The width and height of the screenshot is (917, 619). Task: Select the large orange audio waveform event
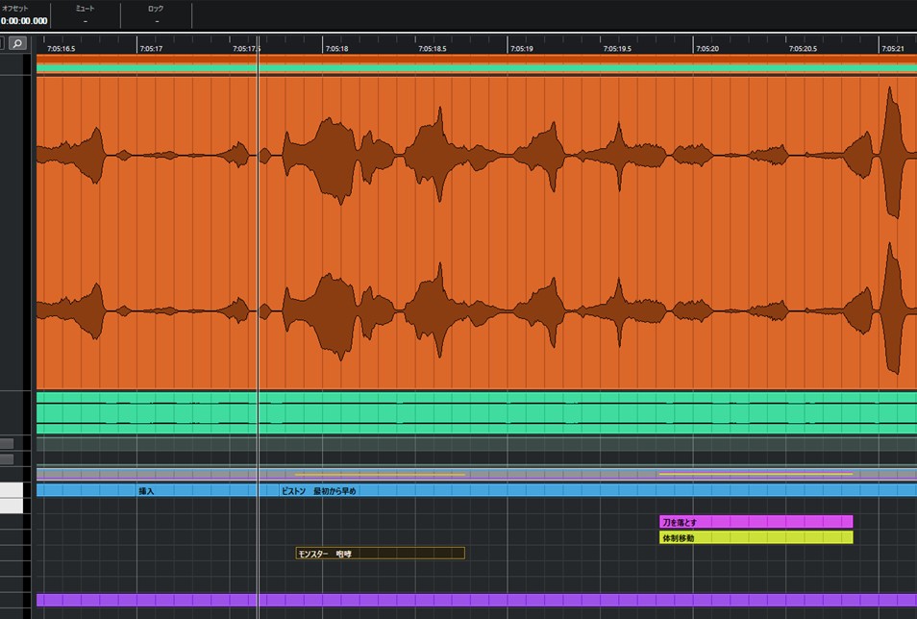(577, 231)
